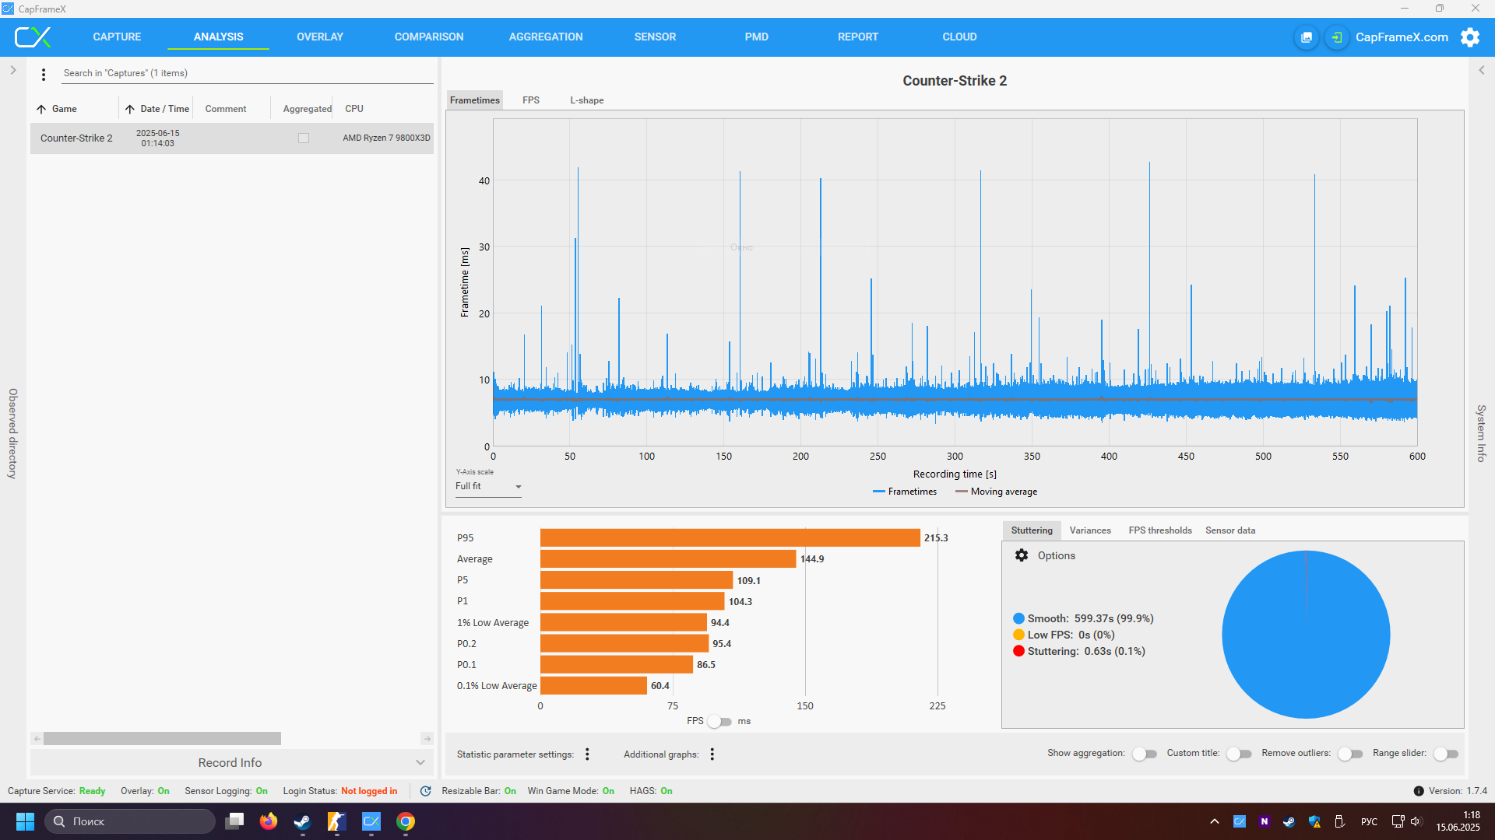Screen dimensions: 1495x840
Task: Switch to OVERLAY tab
Action: (x=320, y=37)
